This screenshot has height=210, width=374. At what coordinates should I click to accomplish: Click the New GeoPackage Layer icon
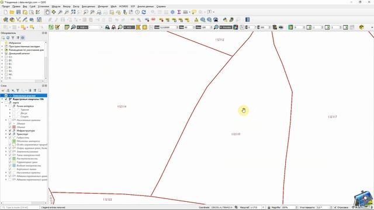click(12, 20)
